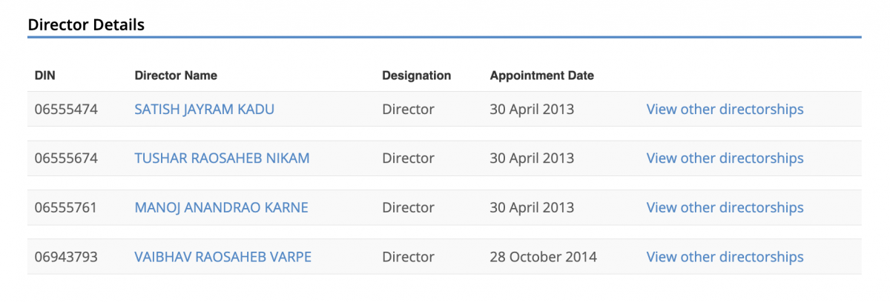The height and width of the screenshot is (302, 890).
Task: Open VAIBHAV RAOSAHEB VARPE director profile
Action: coord(222,258)
